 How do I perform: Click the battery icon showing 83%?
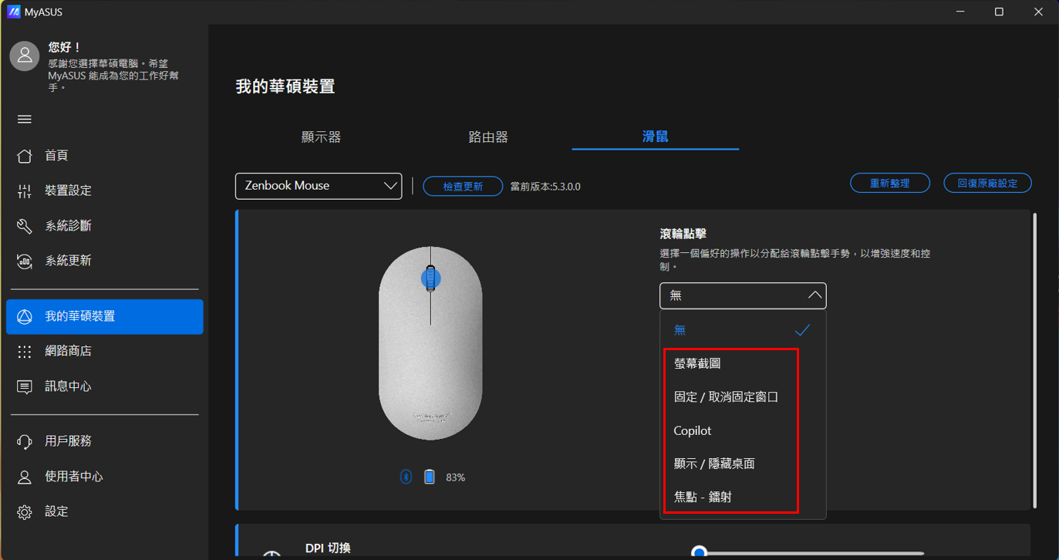[430, 477]
